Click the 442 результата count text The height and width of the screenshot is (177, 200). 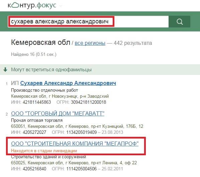tap(133, 43)
